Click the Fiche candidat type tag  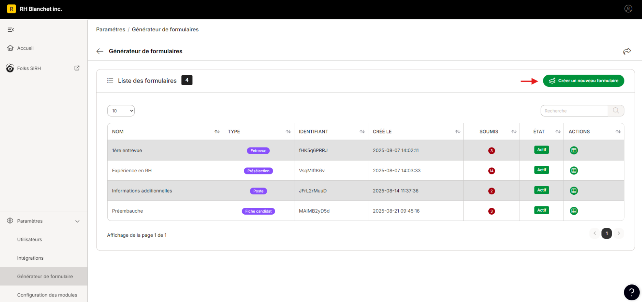pyautogui.click(x=258, y=211)
